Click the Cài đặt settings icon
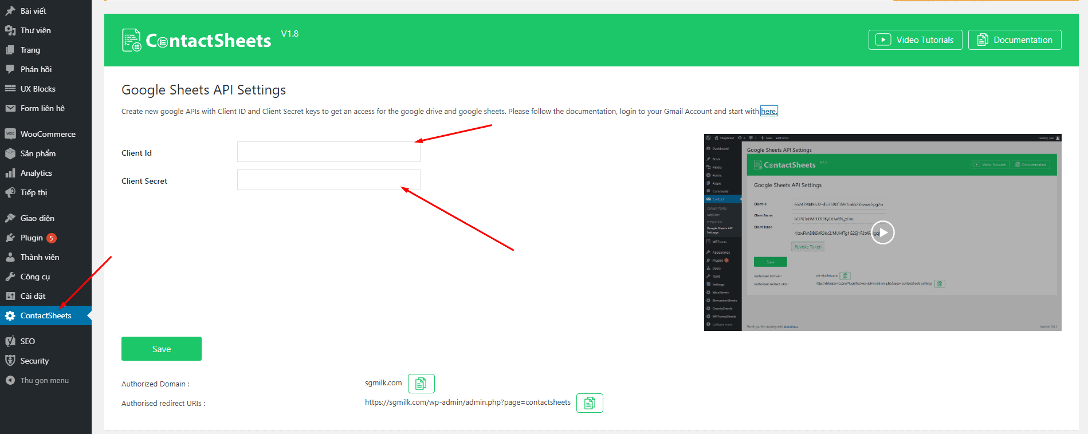Image resolution: width=1088 pixels, height=434 pixels. [10, 296]
